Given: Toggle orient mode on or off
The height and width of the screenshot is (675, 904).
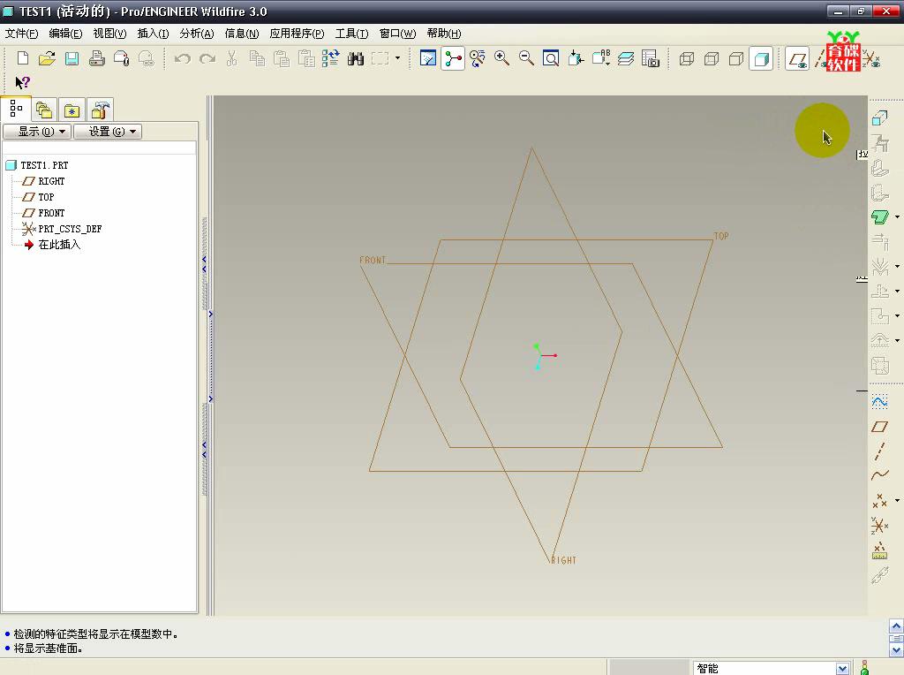Looking at the screenshot, I should (478, 58).
